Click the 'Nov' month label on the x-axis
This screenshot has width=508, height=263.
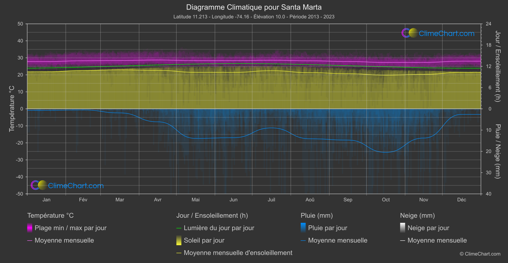tap(424, 200)
